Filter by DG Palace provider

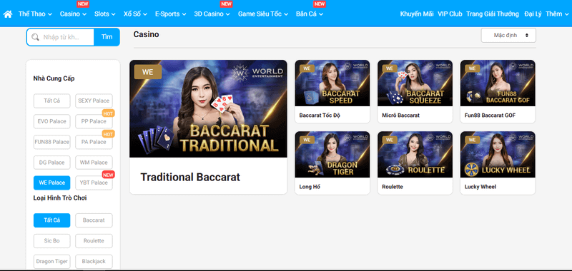51,163
